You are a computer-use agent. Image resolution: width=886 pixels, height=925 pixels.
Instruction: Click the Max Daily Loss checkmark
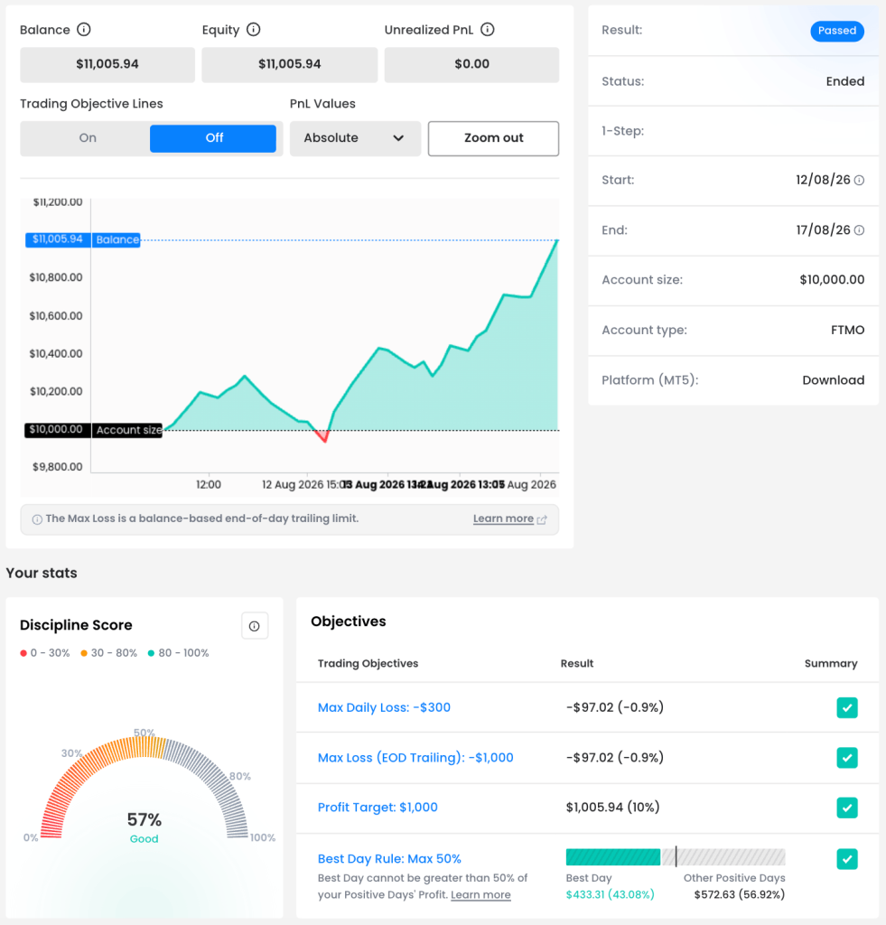coord(847,707)
